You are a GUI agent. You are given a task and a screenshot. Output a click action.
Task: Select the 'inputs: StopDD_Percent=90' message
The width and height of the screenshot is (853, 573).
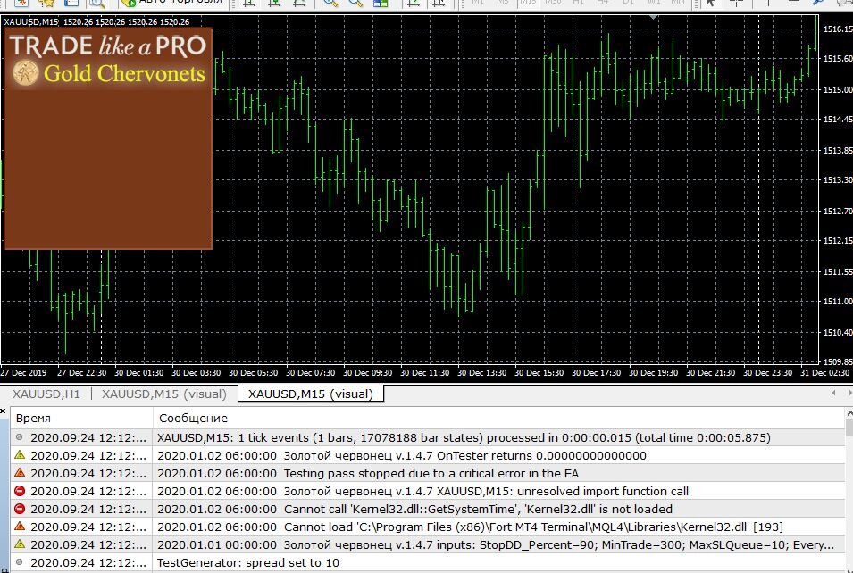495,544
